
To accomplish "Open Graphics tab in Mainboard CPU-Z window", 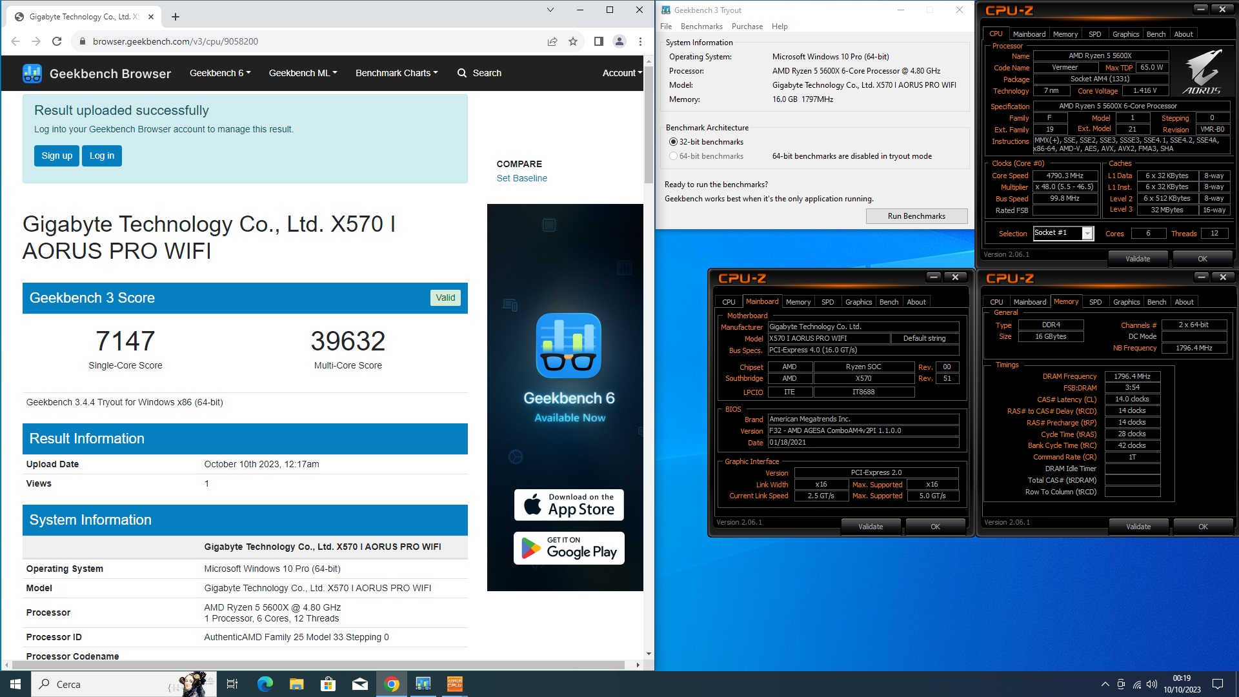I will click(858, 302).
